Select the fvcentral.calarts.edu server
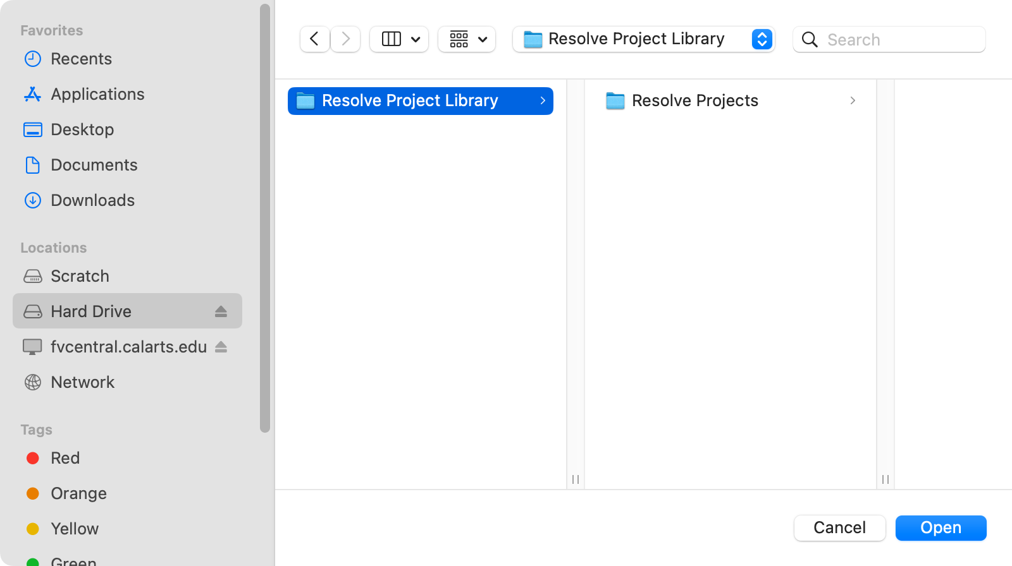This screenshot has width=1012, height=566. click(127, 347)
